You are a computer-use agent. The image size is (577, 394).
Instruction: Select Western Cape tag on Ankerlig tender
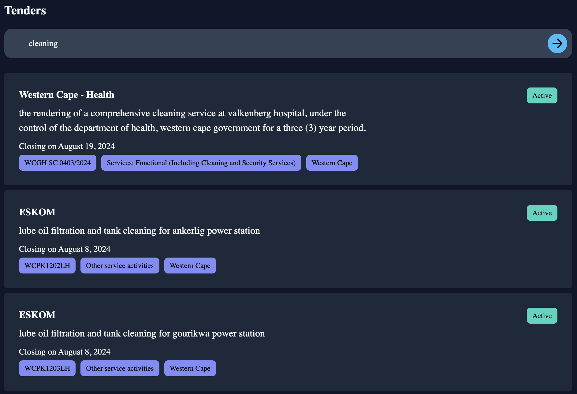tap(190, 266)
